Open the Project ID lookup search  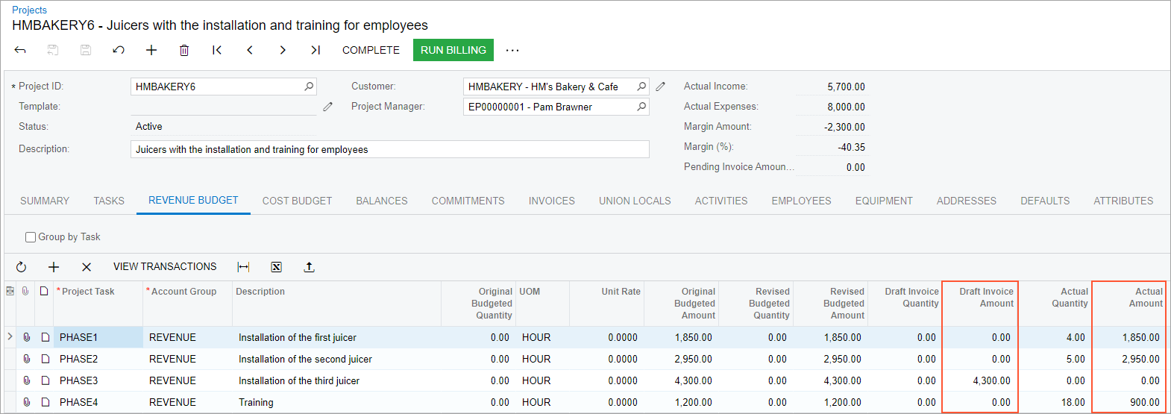click(309, 87)
